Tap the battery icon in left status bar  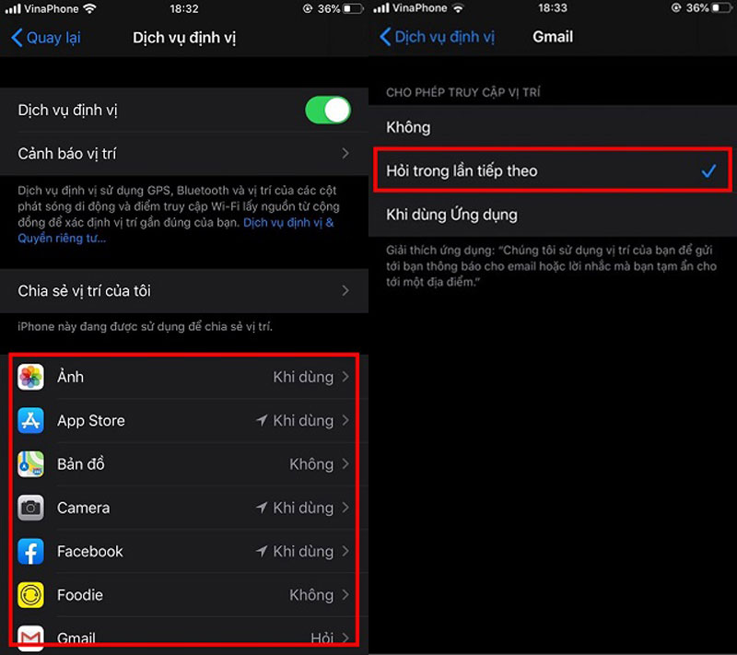click(354, 8)
